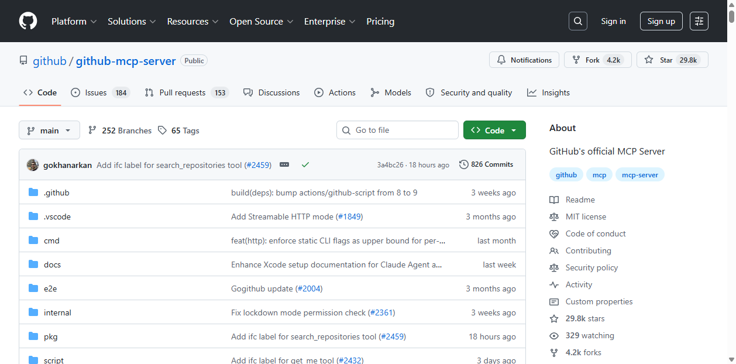Fork the repository using the Fork button

(x=598, y=60)
